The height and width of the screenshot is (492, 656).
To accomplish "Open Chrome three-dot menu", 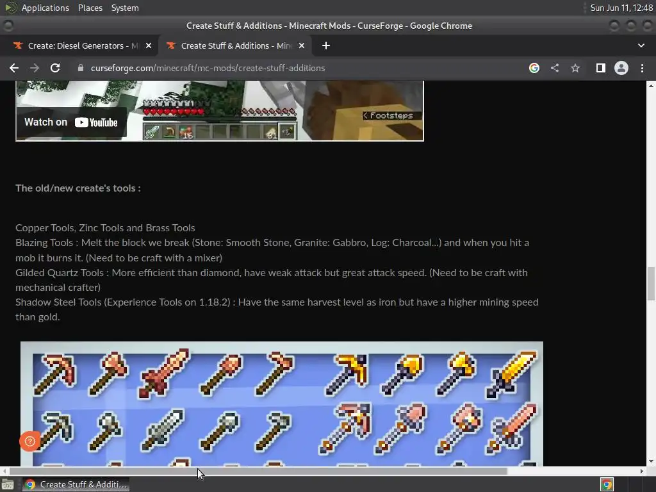I will click(642, 68).
